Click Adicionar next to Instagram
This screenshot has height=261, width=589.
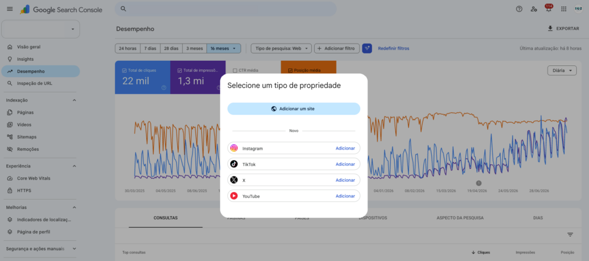(345, 149)
